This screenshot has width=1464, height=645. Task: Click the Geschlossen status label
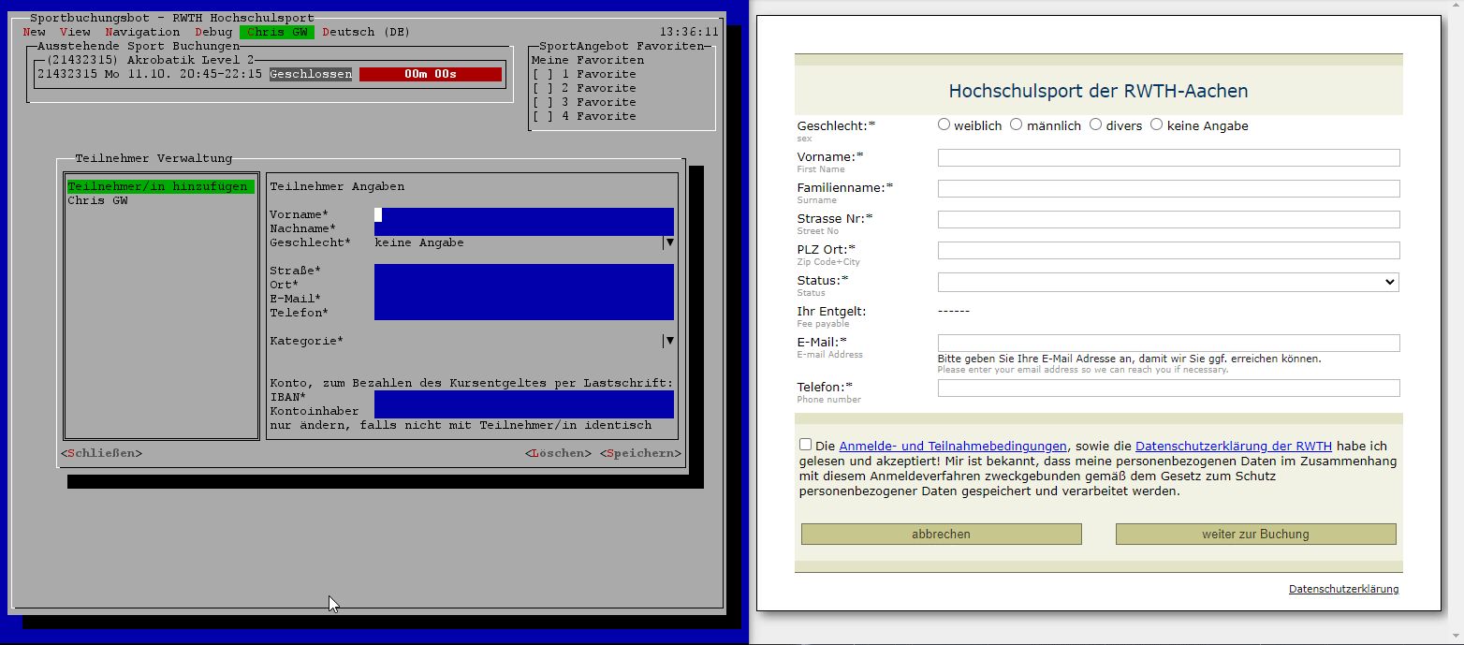(x=311, y=74)
